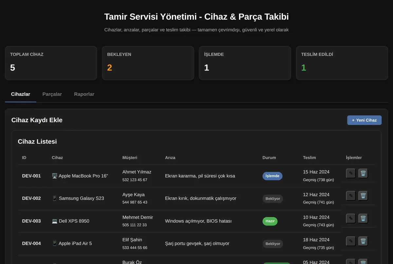Delete the Apple iPad Air 5 row

click(x=363, y=241)
